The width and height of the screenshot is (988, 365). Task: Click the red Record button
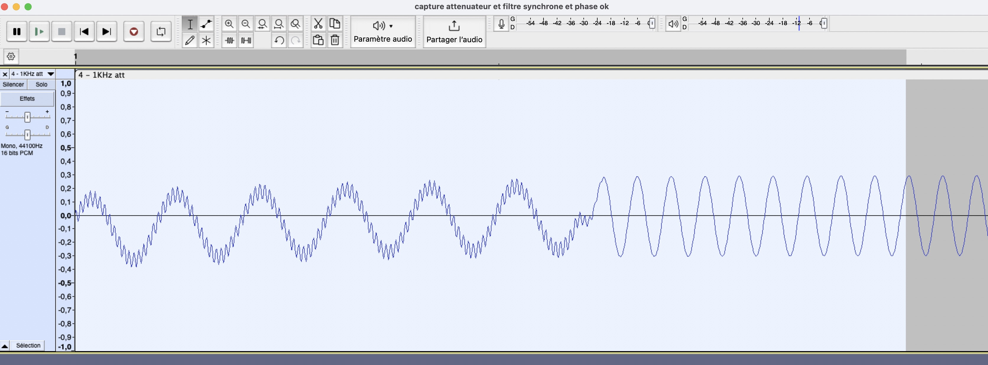pyautogui.click(x=134, y=31)
